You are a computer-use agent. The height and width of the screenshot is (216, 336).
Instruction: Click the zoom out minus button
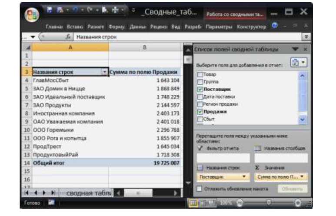click(x=239, y=203)
